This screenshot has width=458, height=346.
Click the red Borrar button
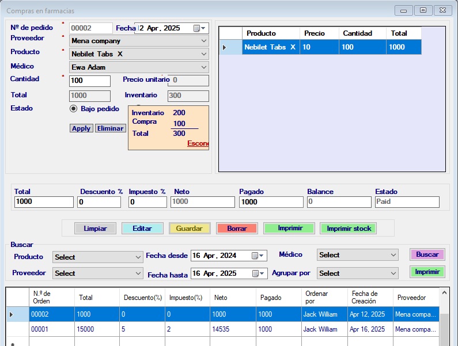237,229
